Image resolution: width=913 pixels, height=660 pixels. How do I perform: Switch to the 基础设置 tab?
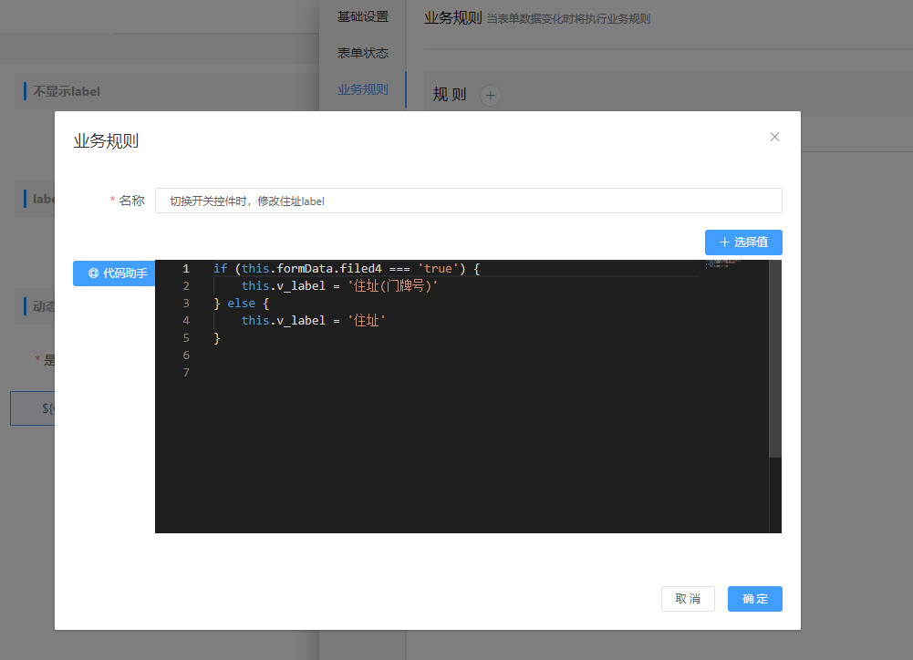362,16
